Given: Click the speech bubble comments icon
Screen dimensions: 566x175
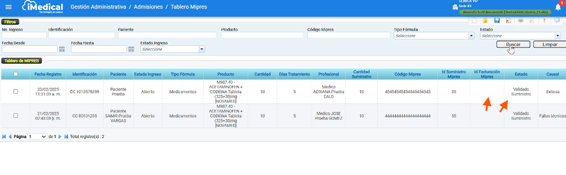Looking at the screenshot, I should pyautogui.click(x=557, y=21).
